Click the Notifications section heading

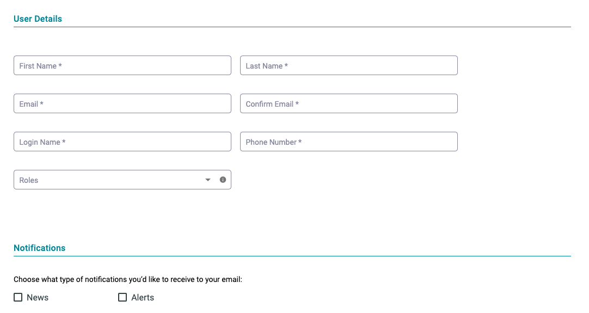click(x=39, y=248)
